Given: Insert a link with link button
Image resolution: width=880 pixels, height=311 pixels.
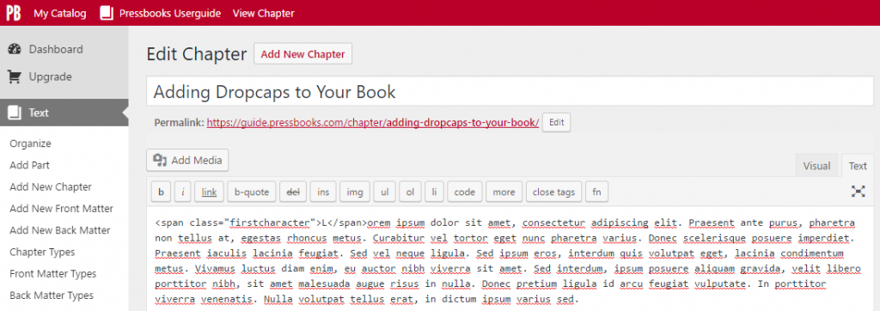Looking at the screenshot, I should click(x=209, y=192).
